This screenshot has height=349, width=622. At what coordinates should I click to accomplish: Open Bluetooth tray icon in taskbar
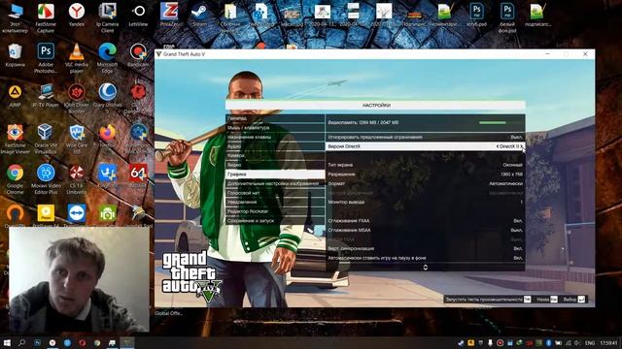[x=549, y=342]
